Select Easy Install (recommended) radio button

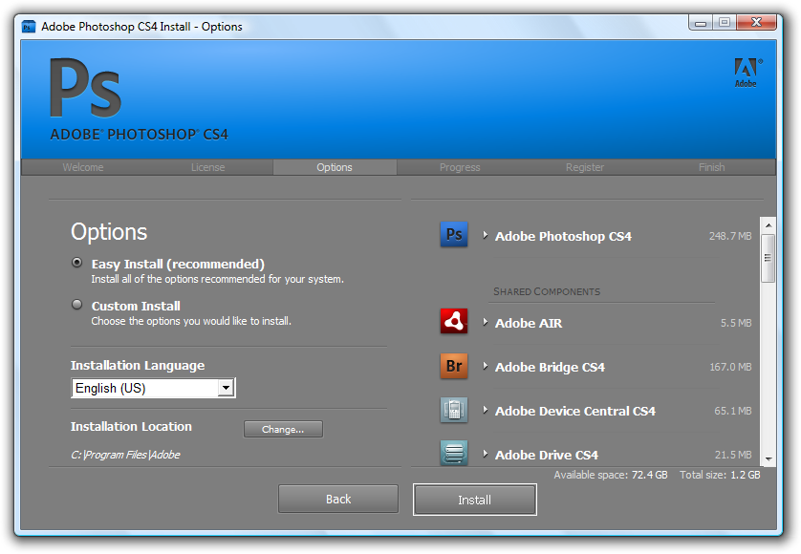[76, 263]
